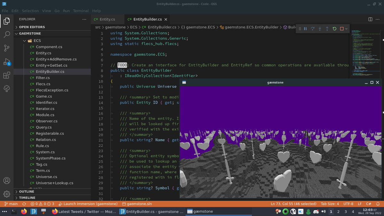Open Flecs.cs in the file tree
This screenshot has height=216, width=384.
pyautogui.click(x=43, y=84)
